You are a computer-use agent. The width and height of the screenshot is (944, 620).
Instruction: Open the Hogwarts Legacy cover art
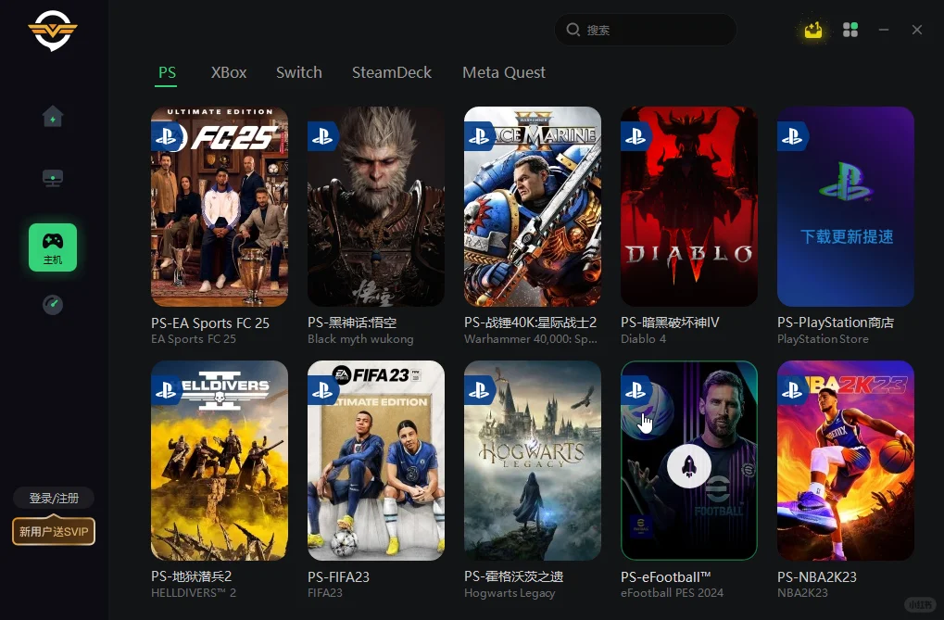(533, 461)
